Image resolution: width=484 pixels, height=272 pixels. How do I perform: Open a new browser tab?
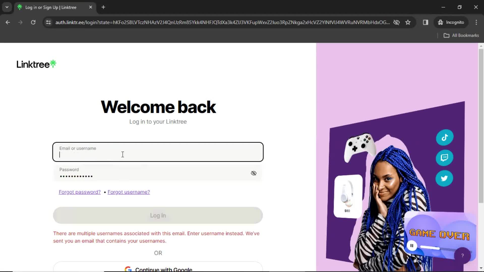pos(103,7)
